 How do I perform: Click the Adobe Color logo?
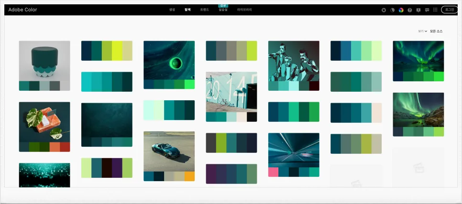pos(22,10)
